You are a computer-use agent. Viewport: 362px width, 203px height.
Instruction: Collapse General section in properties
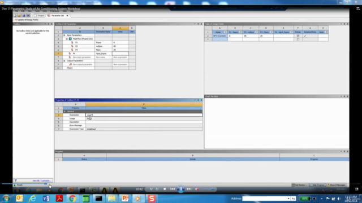point(64,112)
